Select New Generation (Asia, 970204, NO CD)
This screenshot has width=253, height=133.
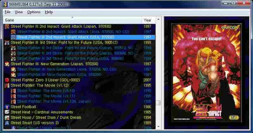click(67, 69)
